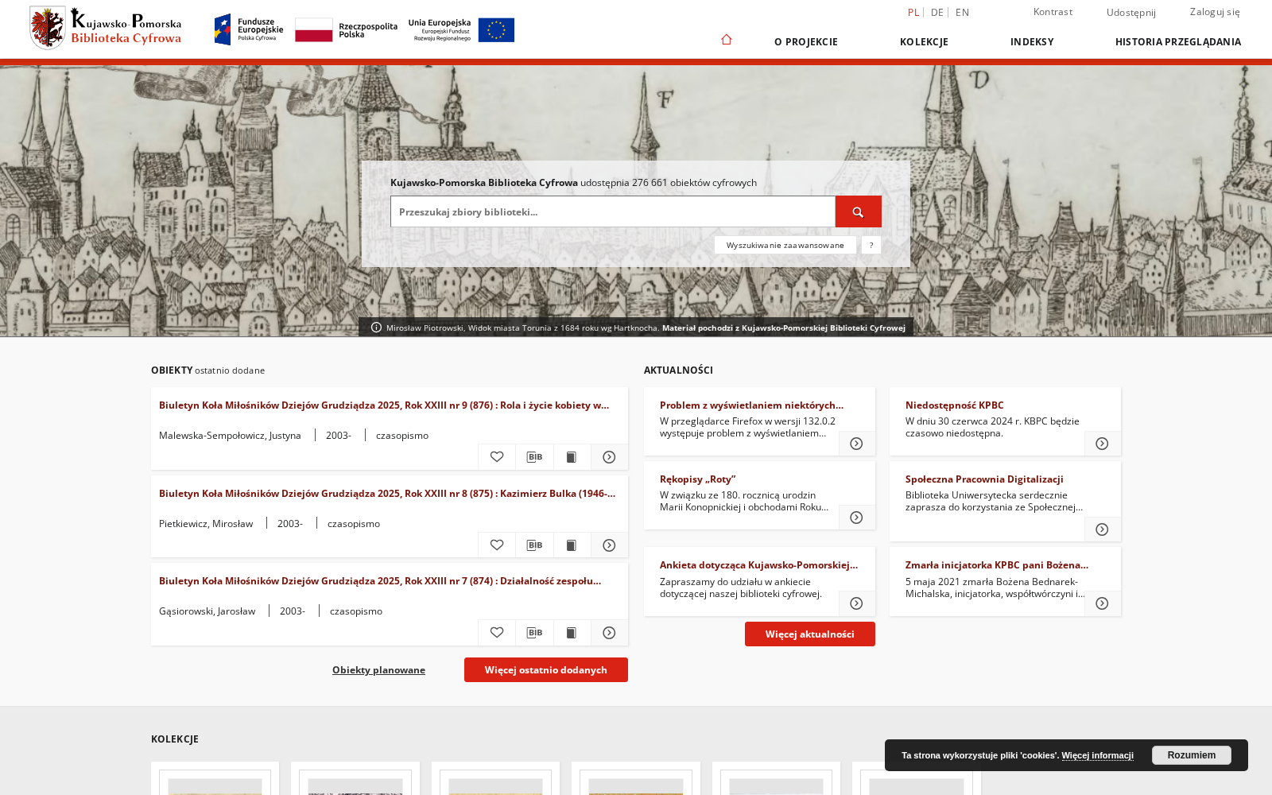Open arrow for Niedostępność KPBC news
The image size is (1272, 795).
coord(1102,444)
